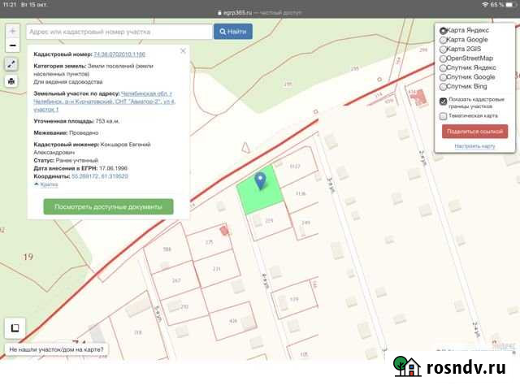Select OpenStreetMap radio option
Viewport: 520px width, 390px height.
pos(443,58)
